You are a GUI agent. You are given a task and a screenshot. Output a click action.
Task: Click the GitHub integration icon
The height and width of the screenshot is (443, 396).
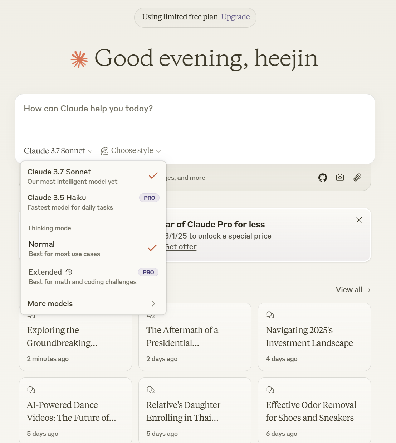click(x=323, y=178)
